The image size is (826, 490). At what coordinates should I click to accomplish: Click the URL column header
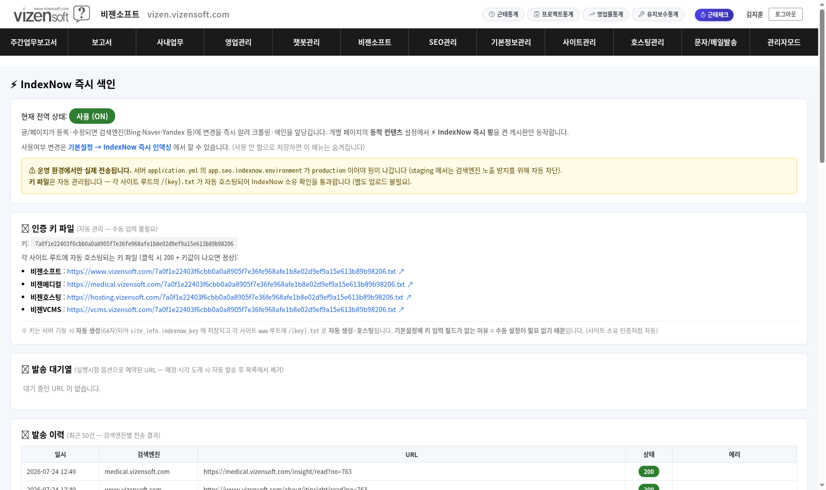pos(411,454)
